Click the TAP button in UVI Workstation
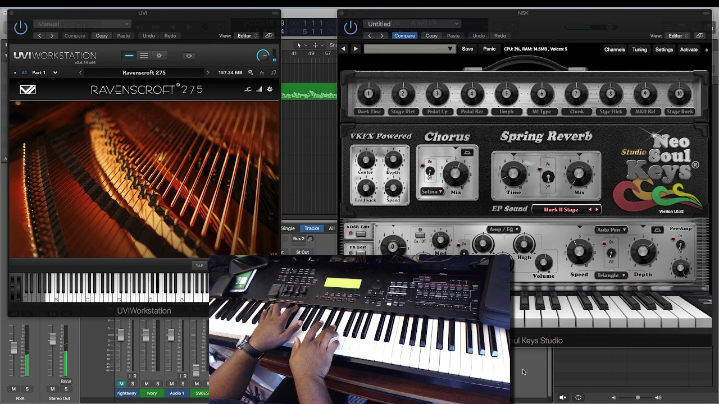The height and width of the screenshot is (404, 719). [x=199, y=265]
